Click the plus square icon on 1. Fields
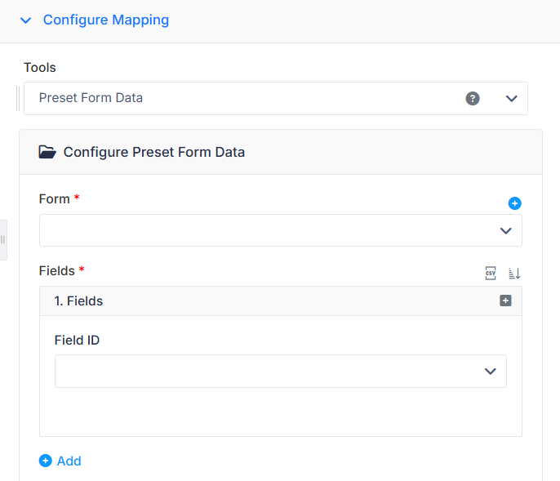This screenshot has height=481, width=560. click(505, 301)
